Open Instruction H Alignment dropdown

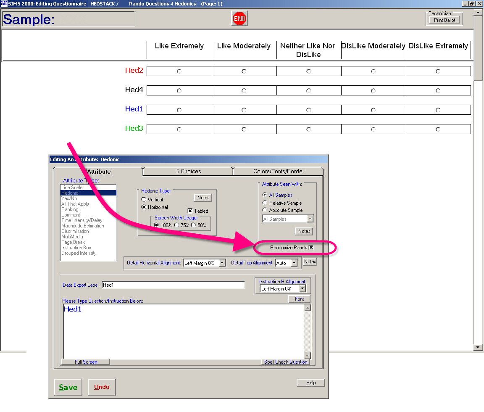click(302, 288)
